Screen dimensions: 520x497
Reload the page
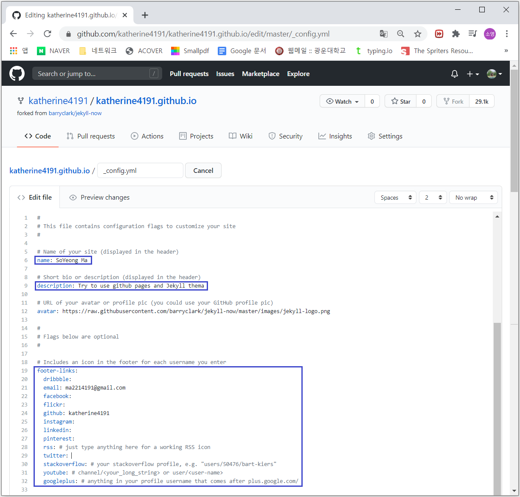(47, 34)
